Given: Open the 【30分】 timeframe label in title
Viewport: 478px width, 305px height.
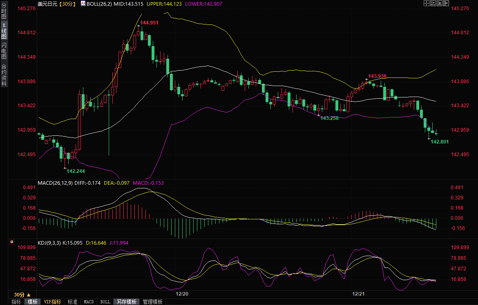Looking at the screenshot, I should coord(67,4).
